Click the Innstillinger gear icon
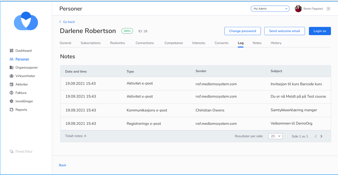 click(x=11, y=101)
